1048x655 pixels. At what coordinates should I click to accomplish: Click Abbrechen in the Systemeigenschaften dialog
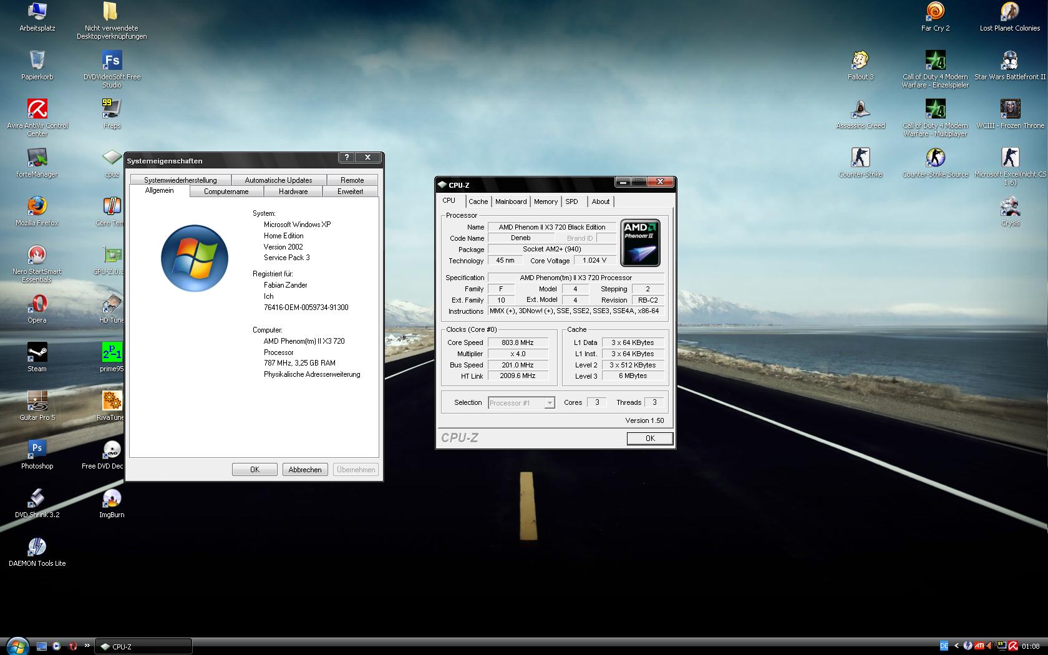[305, 470]
